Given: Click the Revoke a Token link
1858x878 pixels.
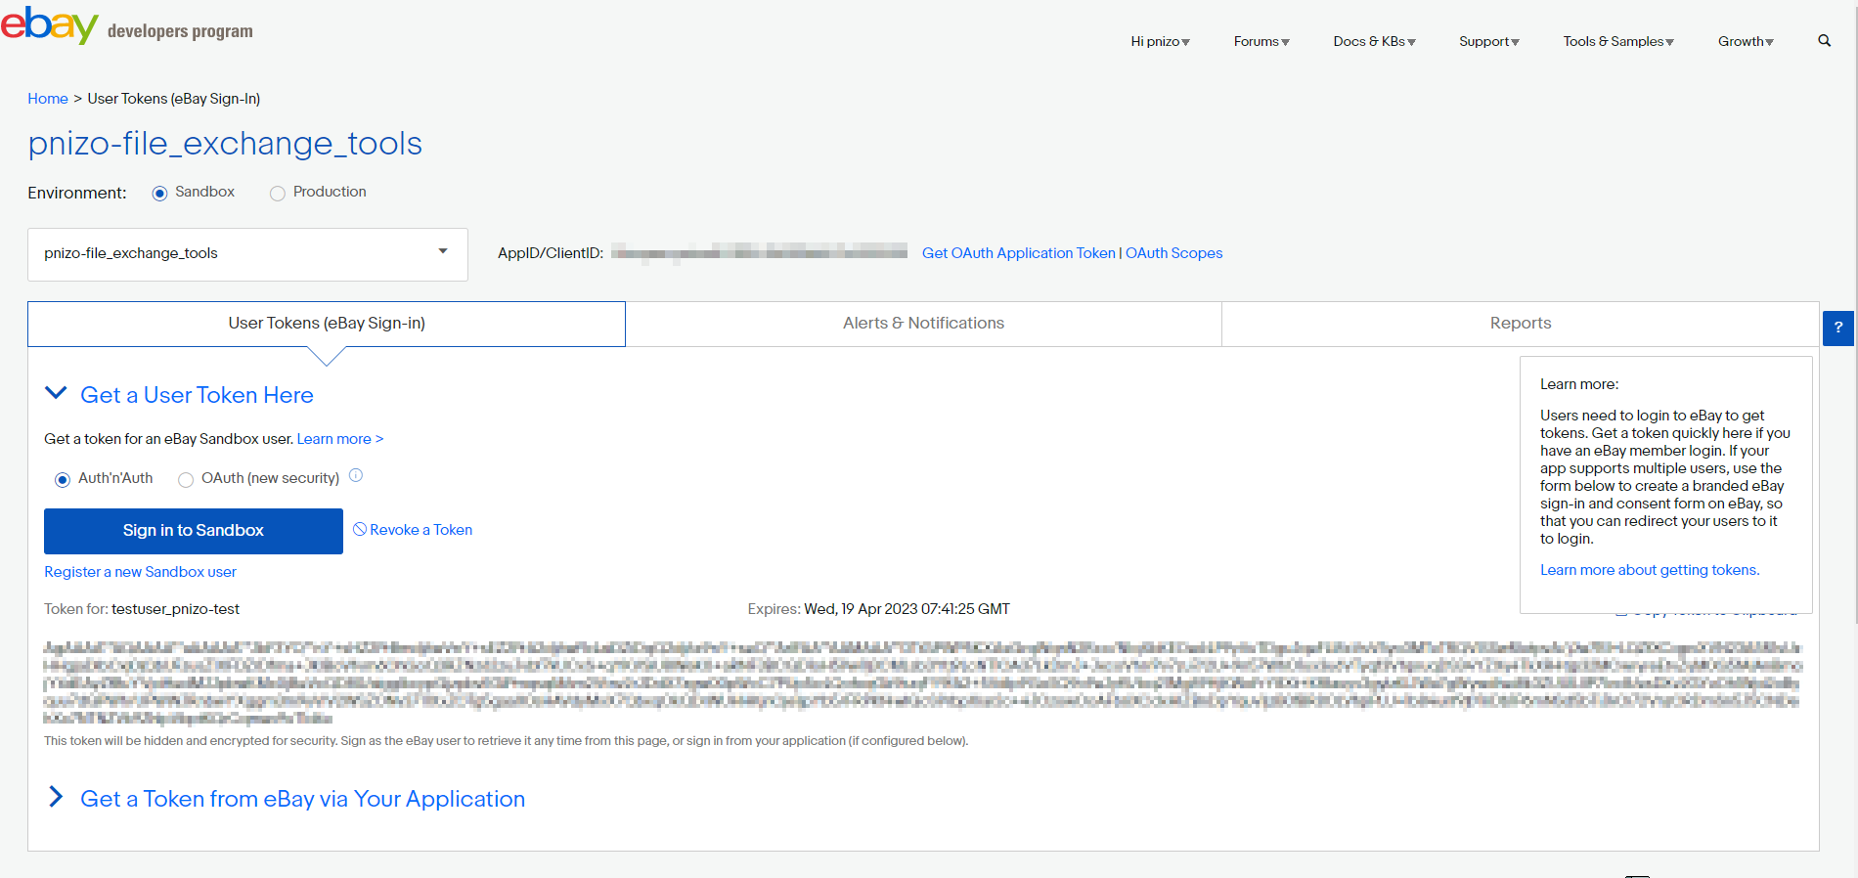Looking at the screenshot, I should tap(413, 530).
